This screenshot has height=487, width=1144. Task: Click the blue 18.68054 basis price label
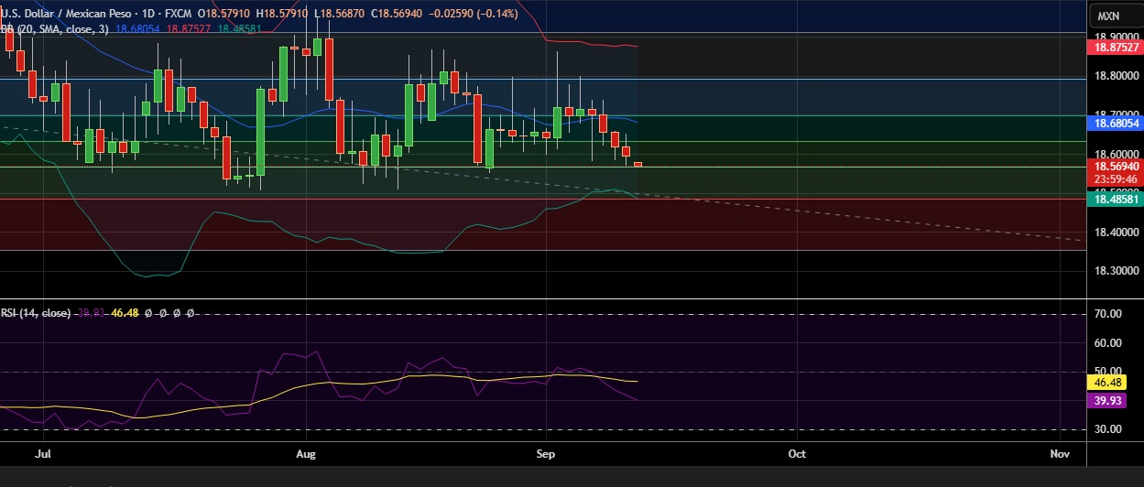pyautogui.click(x=1114, y=123)
